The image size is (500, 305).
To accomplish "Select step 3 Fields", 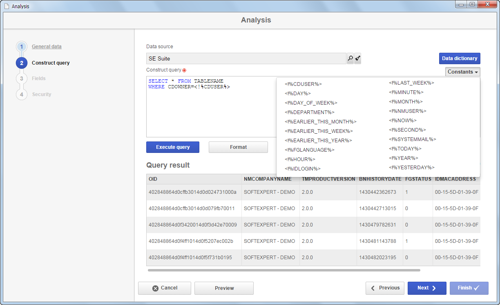I will [39, 78].
